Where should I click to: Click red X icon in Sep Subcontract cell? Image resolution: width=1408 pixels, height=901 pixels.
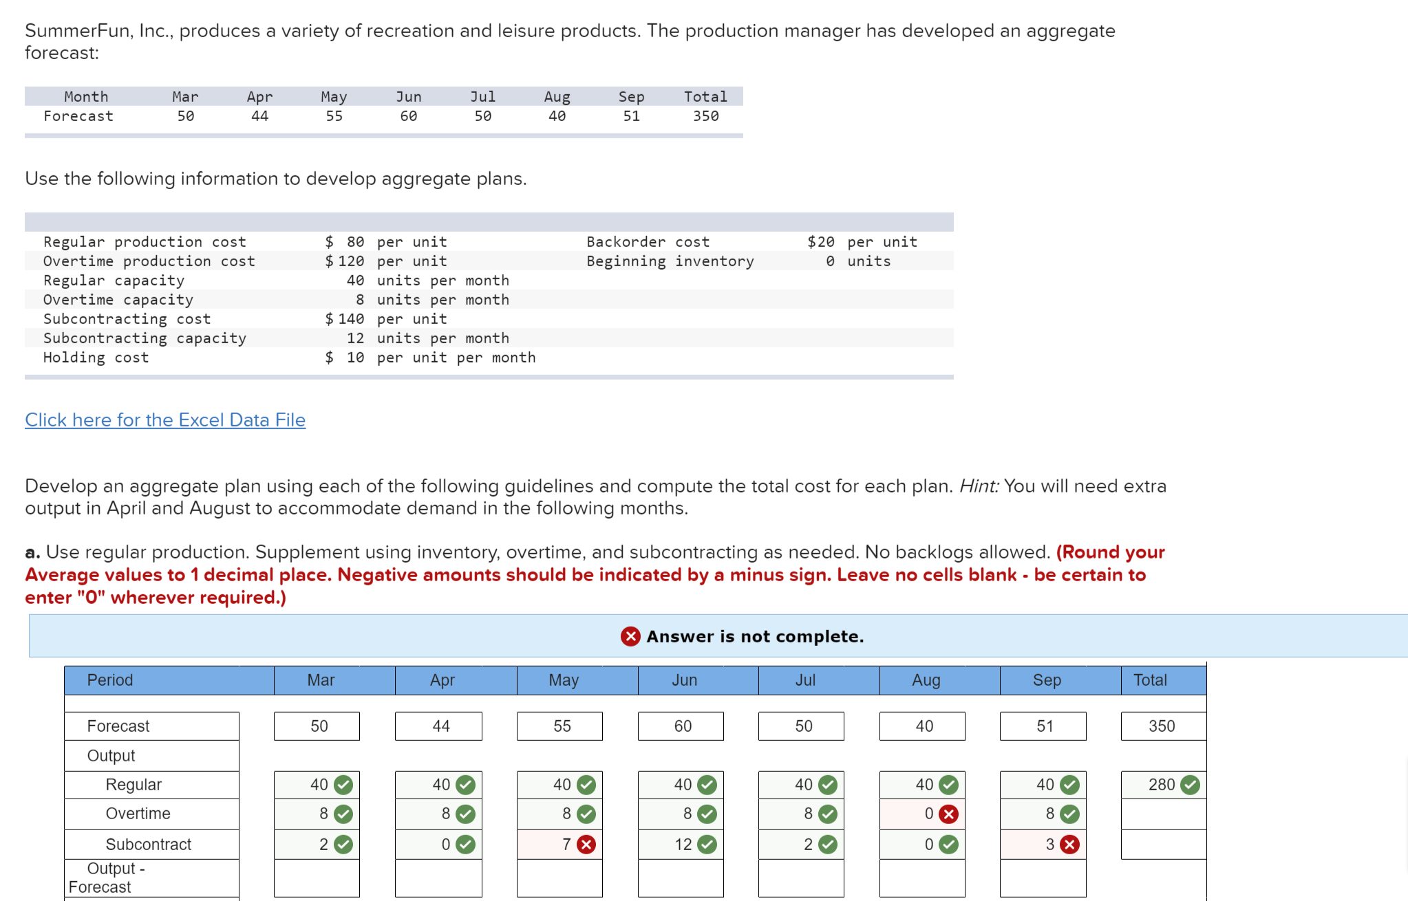(x=1069, y=845)
